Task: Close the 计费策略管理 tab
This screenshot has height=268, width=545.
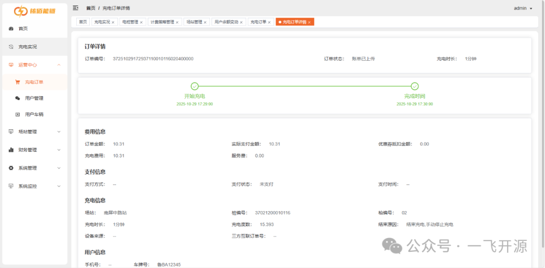Action: pyautogui.click(x=177, y=22)
